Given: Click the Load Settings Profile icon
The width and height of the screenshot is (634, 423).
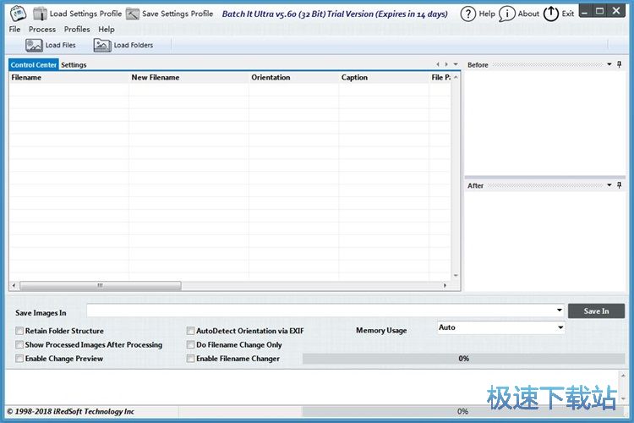Looking at the screenshot, I should coord(40,14).
